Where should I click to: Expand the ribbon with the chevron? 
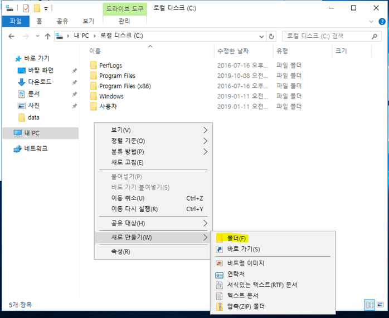371,22
